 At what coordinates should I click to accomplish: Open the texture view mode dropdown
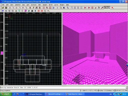click(61, 8)
